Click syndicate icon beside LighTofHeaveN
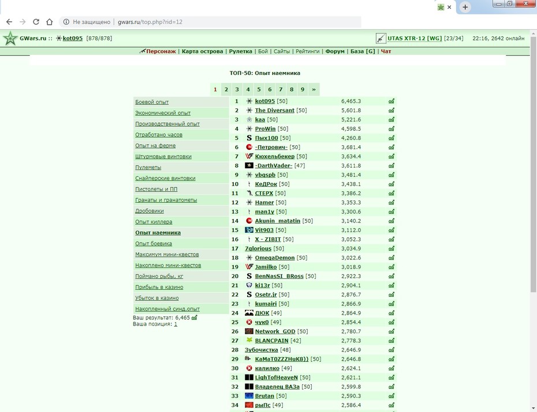537x412 pixels. pos(249,377)
